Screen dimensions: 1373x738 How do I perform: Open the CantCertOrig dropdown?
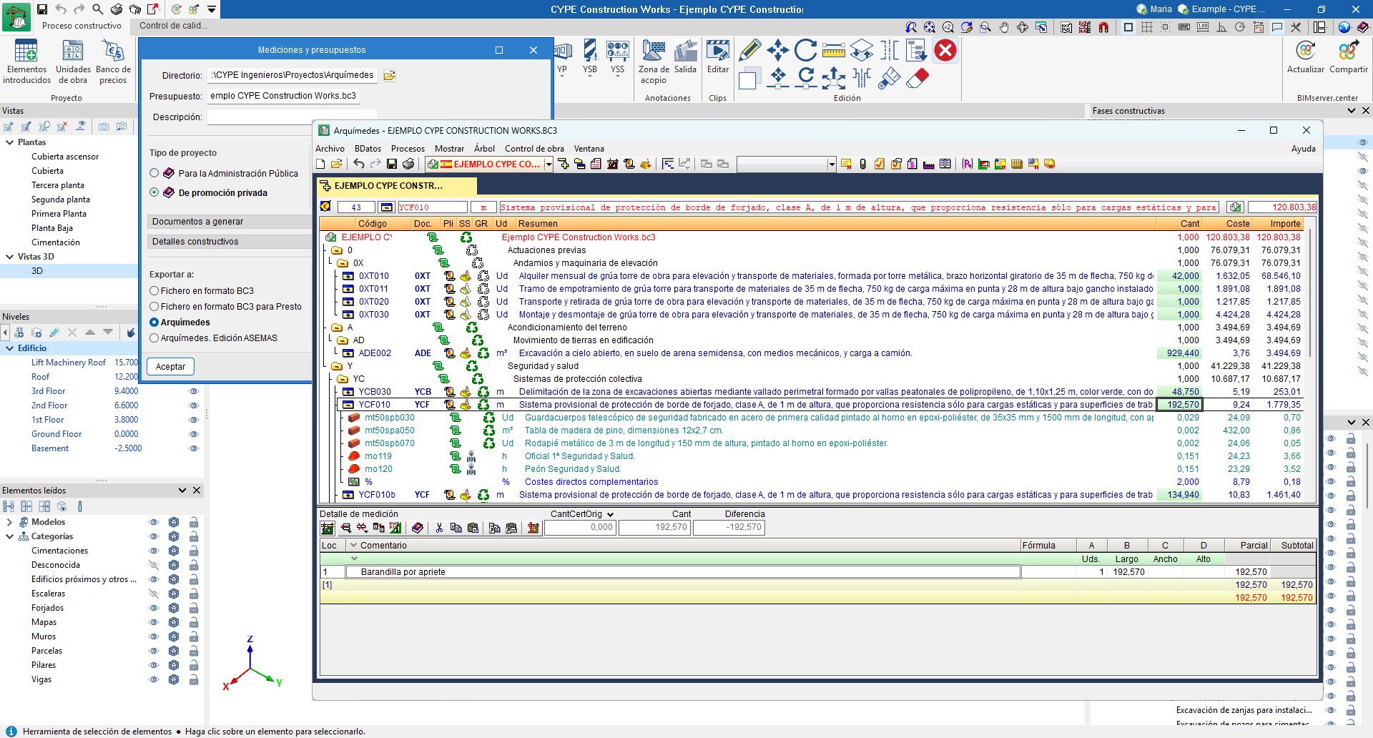pos(610,515)
